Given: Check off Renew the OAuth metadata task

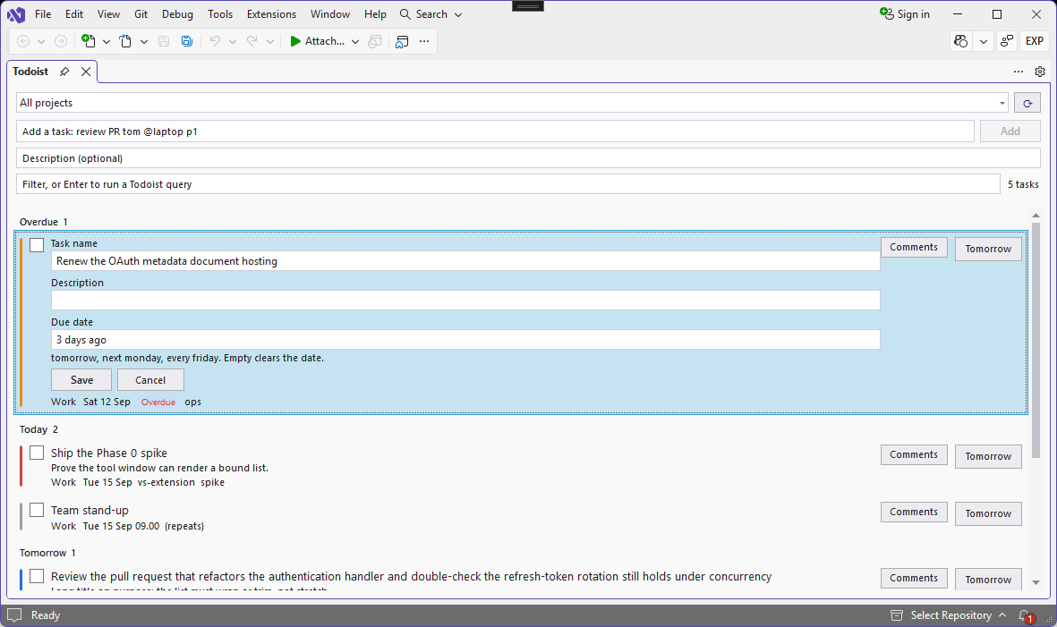Looking at the screenshot, I should [37, 245].
